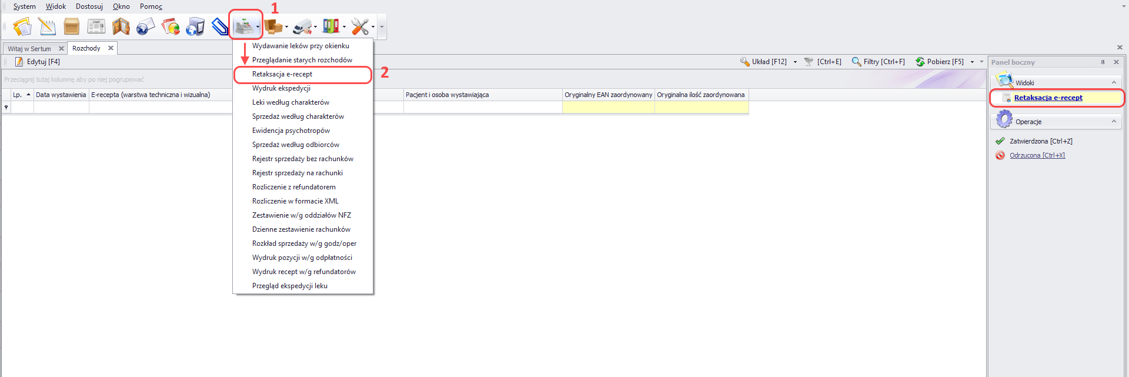The image size is (1129, 377).
Task: Click the Odrzucona [Ctrl+X] link
Action: (x=1037, y=155)
